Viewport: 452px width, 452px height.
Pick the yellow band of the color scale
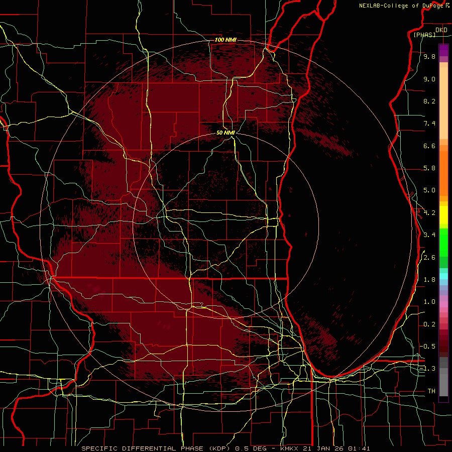[x=443, y=215]
